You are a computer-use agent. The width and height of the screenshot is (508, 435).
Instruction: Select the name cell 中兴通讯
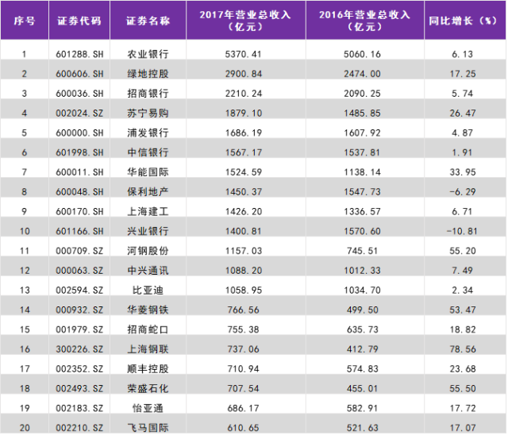[x=148, y=271]
